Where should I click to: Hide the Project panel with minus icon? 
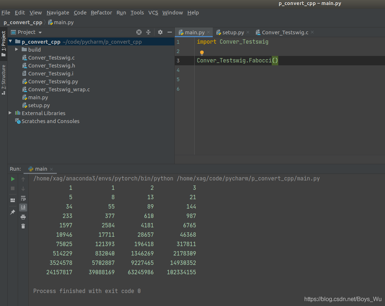(x=169, y=32)
